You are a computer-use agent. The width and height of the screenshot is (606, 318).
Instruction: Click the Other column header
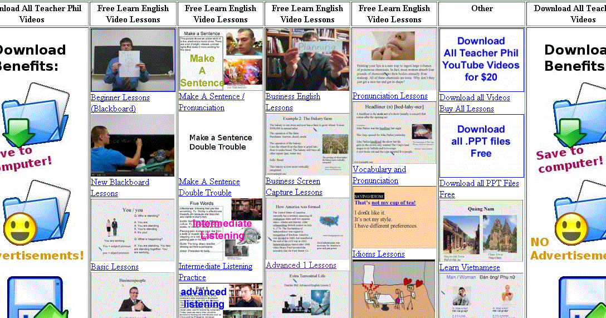coord(482,8)
